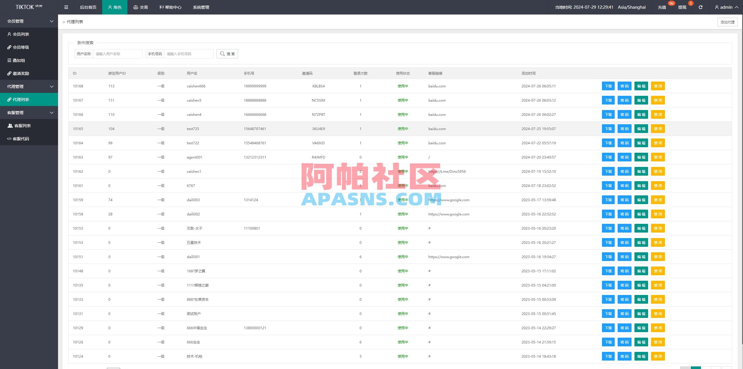743x369 pixels.
Task: Open 提现 with the 5 badge
Action: pos(682,7)
